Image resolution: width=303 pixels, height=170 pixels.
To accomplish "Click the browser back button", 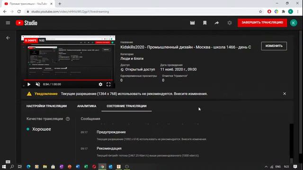I will point(5,11).
